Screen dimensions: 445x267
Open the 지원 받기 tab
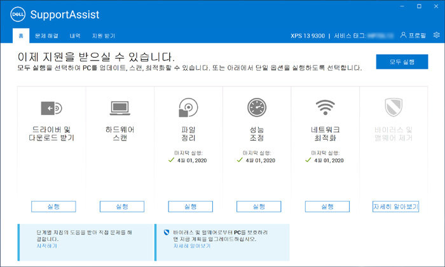coord(104,36)
